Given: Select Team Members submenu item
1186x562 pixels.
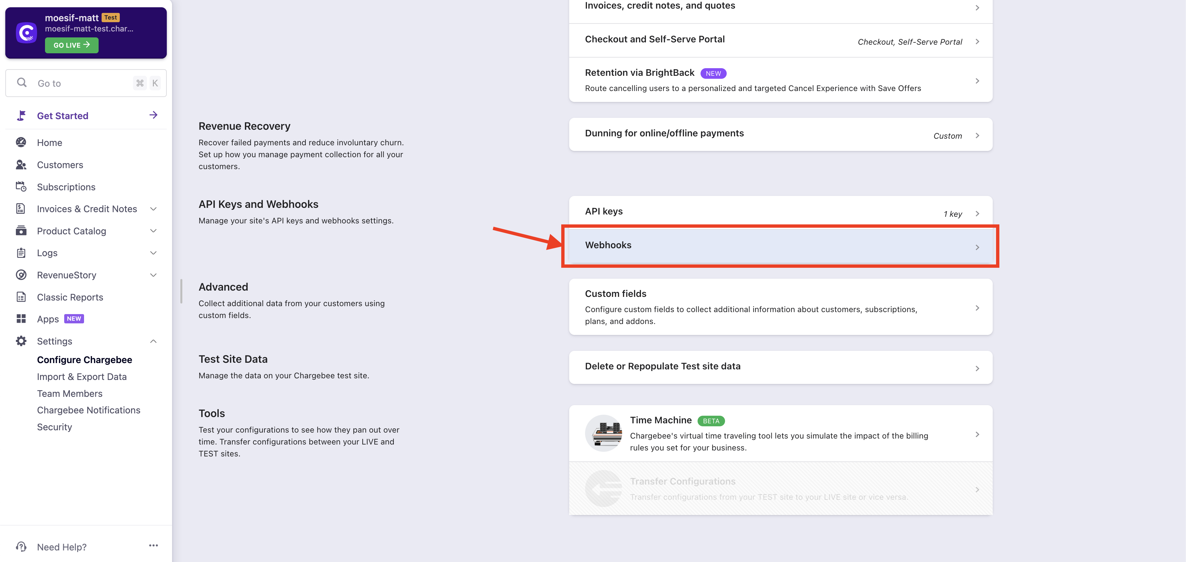Looking at the screenshot, I should tap(69, 394).
